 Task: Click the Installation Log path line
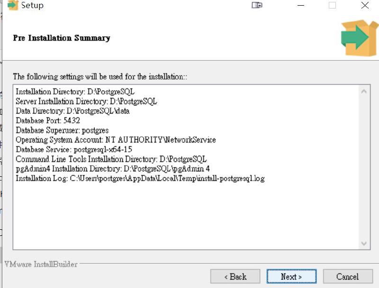(x=140, y=179)
